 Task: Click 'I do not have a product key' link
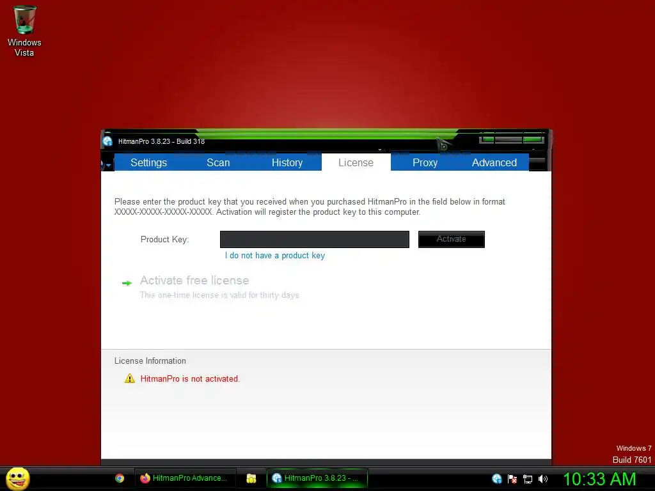coord(275,256)
